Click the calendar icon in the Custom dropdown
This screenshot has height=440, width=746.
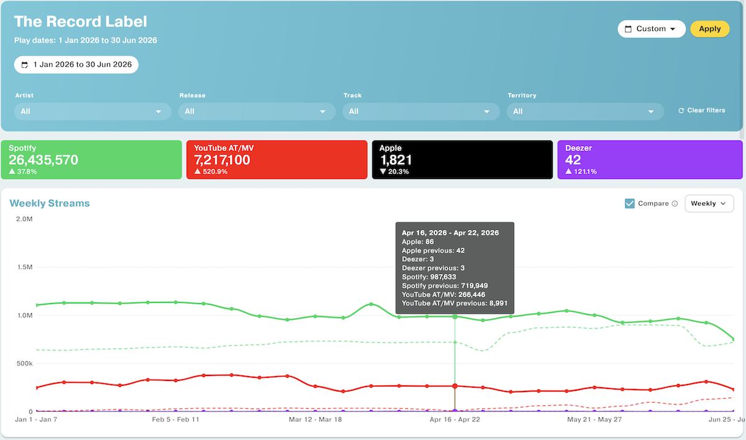[x=628, y=29]
